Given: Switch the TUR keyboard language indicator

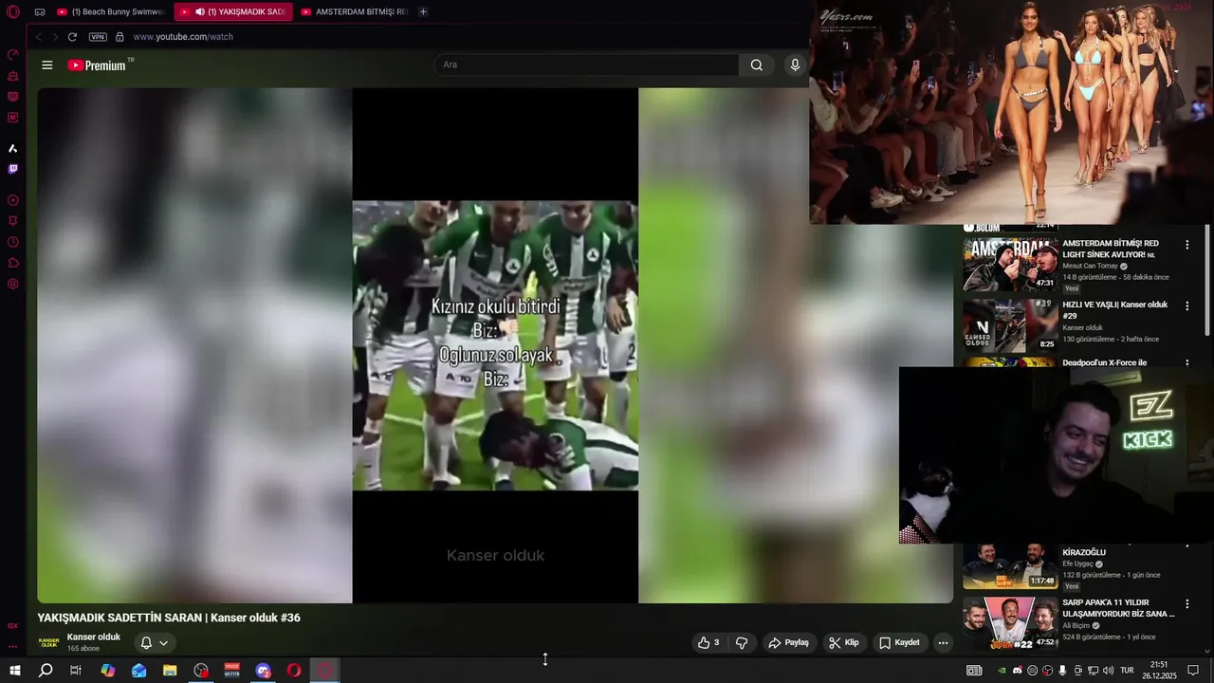Looking at the screenshot, I should pyautogui.click(x=1127, y=671).
